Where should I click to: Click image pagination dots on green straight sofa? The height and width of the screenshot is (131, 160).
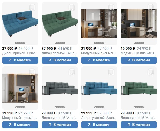(x=60, y=43)
